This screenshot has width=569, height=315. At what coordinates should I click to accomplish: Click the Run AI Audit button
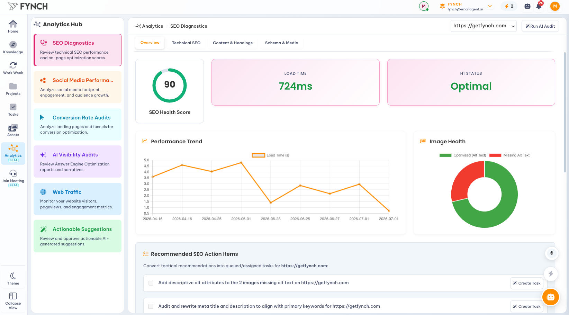click(x=540, y=26)
